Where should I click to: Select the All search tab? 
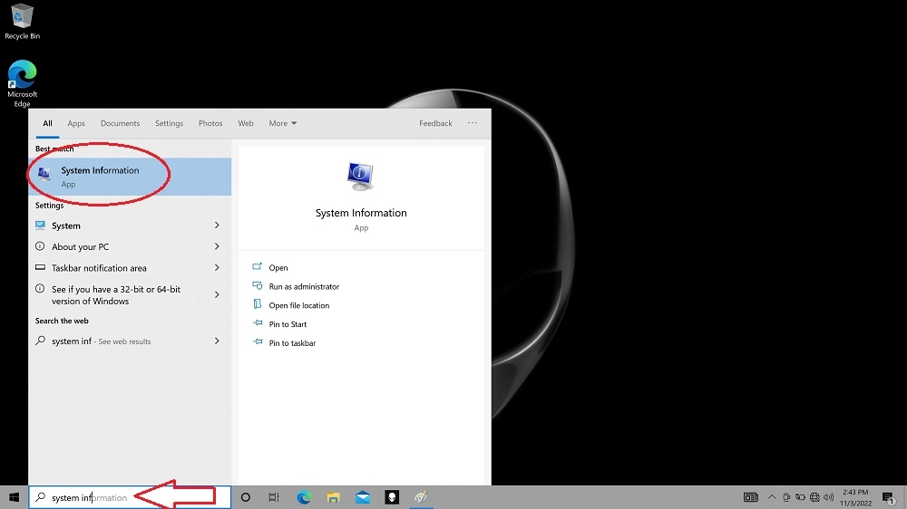(47, 123)
